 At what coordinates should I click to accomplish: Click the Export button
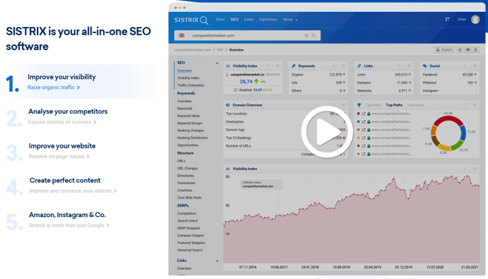444,49
